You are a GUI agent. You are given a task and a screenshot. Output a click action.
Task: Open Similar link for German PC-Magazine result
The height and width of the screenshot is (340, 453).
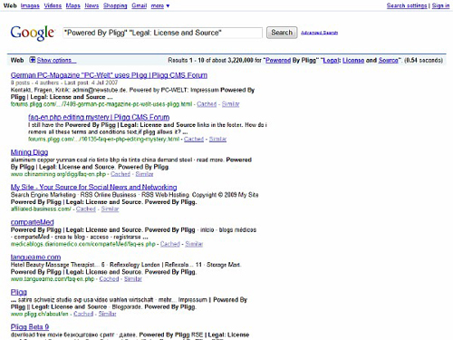[230, 104]
